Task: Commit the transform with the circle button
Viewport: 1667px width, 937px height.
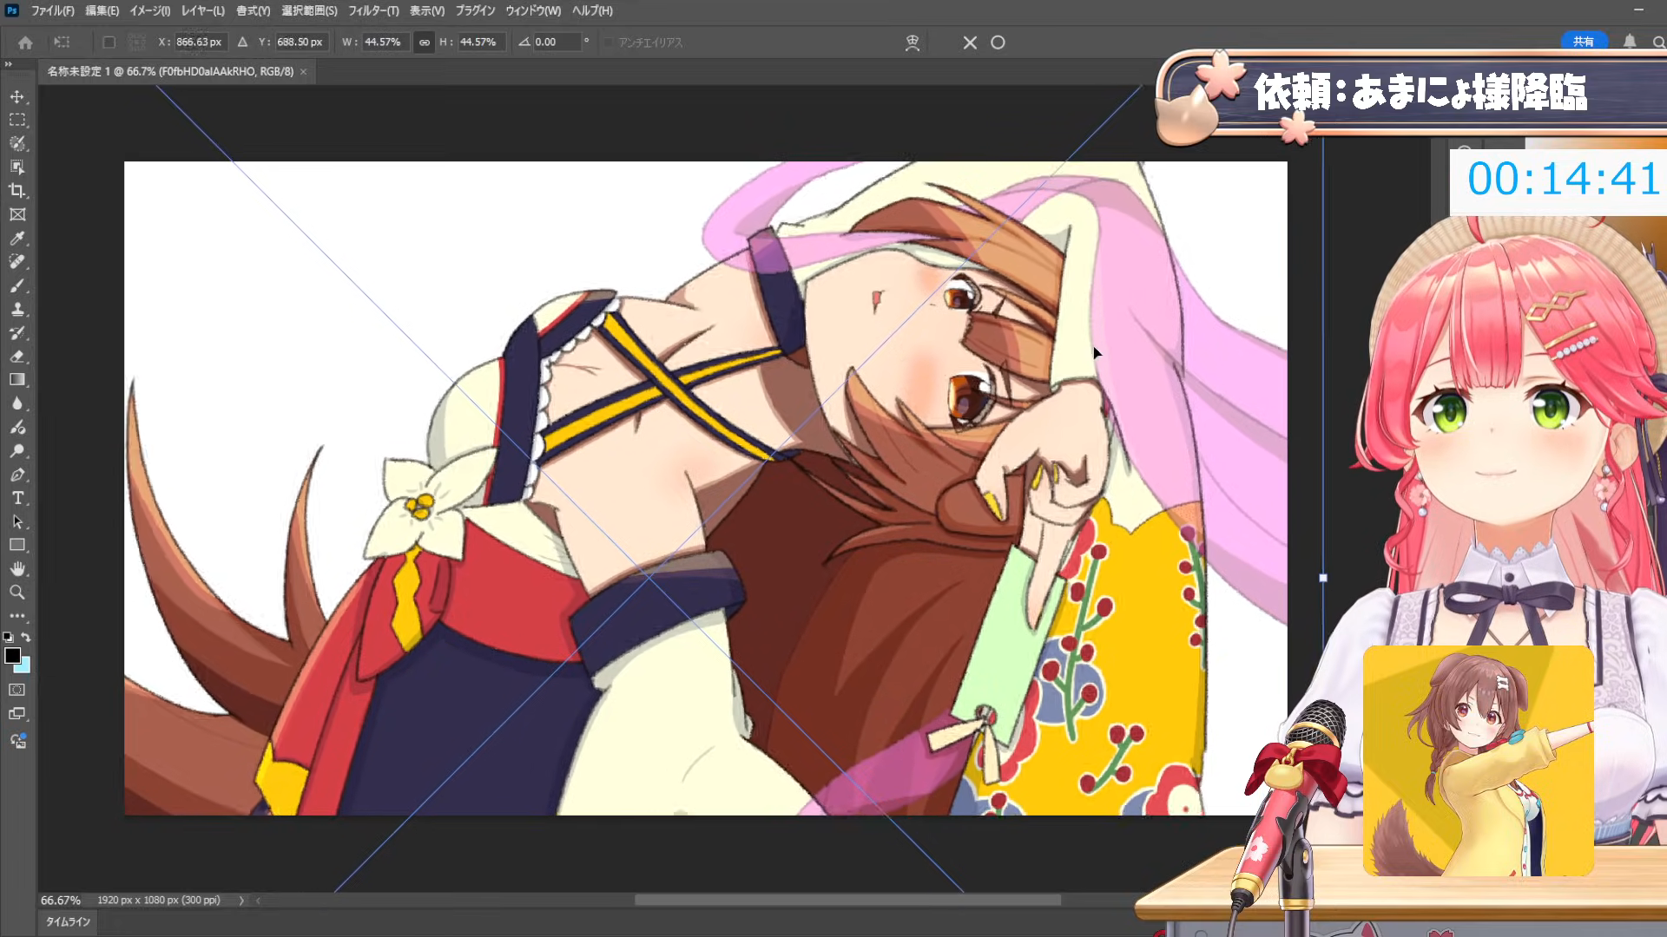Action: point(998,43)
